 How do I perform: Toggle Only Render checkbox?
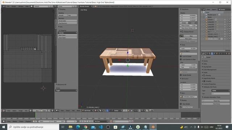coord(181,104)
